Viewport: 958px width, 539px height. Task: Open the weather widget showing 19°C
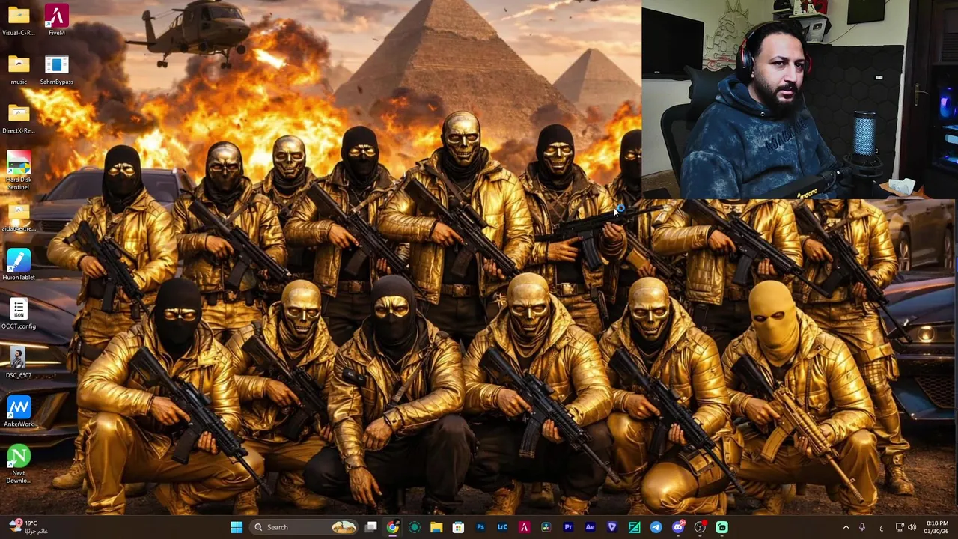[27, 527]
